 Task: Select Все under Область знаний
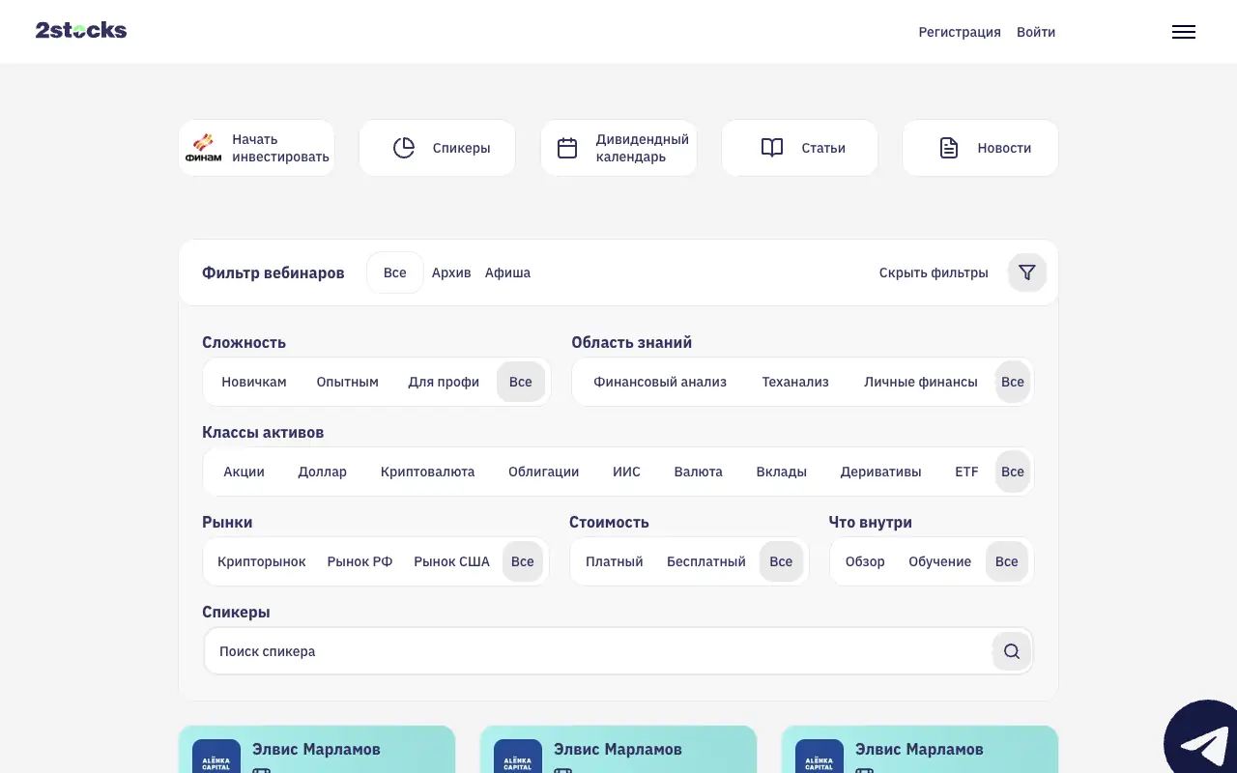[x=1013, y=382]
